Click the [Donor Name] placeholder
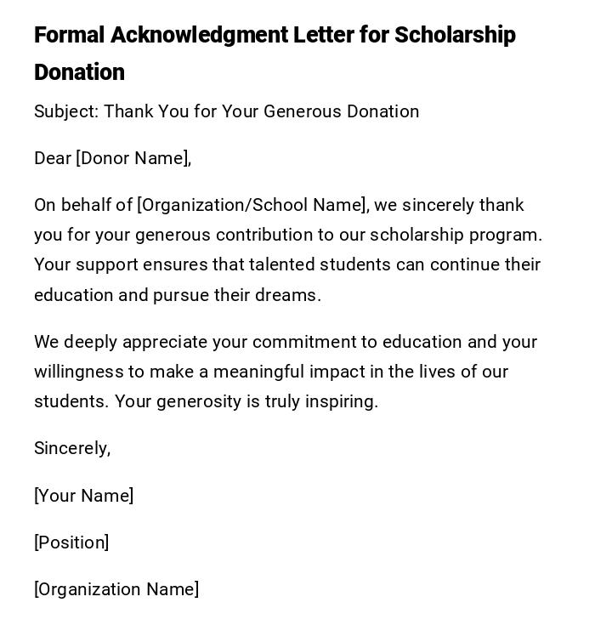 pos(133,158)
